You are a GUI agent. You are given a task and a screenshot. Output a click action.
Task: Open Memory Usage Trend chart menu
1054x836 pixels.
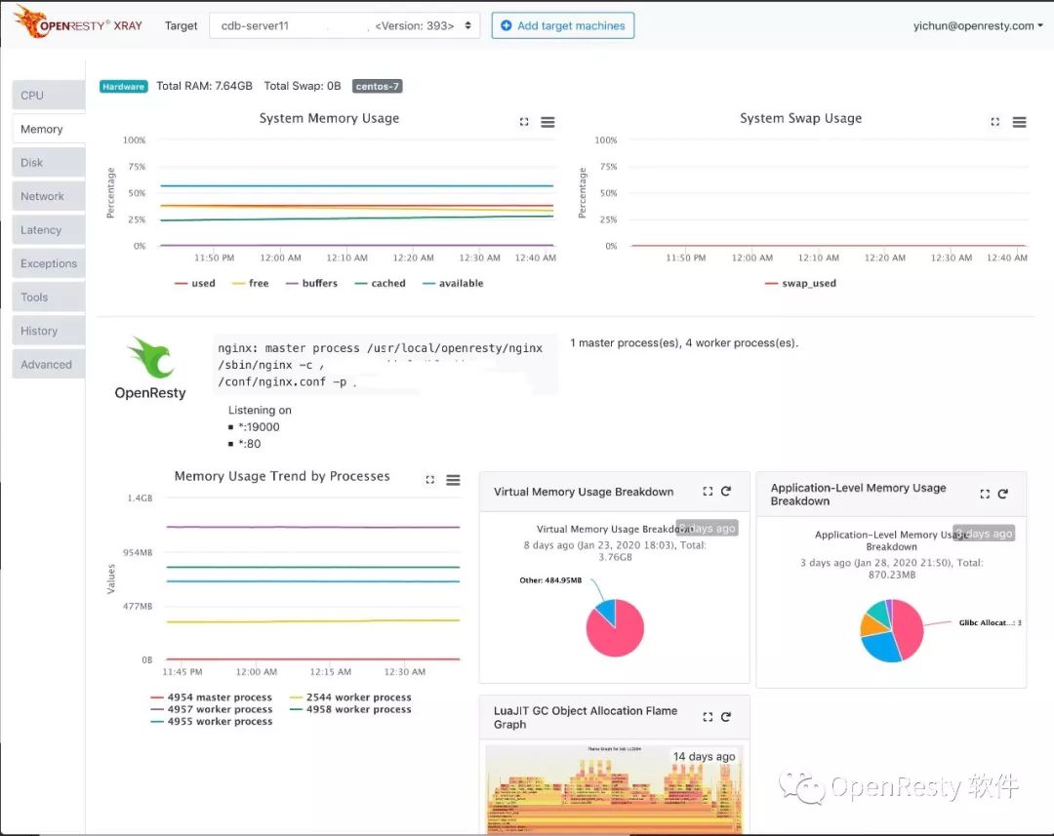pos(453,480)
